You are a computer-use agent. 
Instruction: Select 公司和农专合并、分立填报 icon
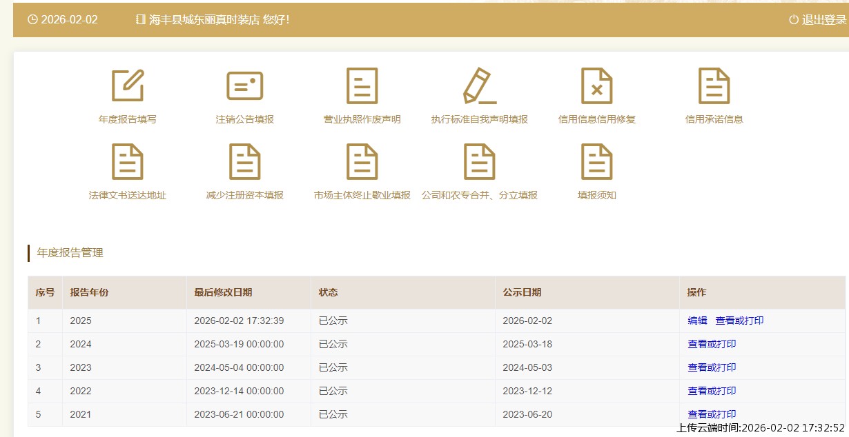click(x=480, y=162)
